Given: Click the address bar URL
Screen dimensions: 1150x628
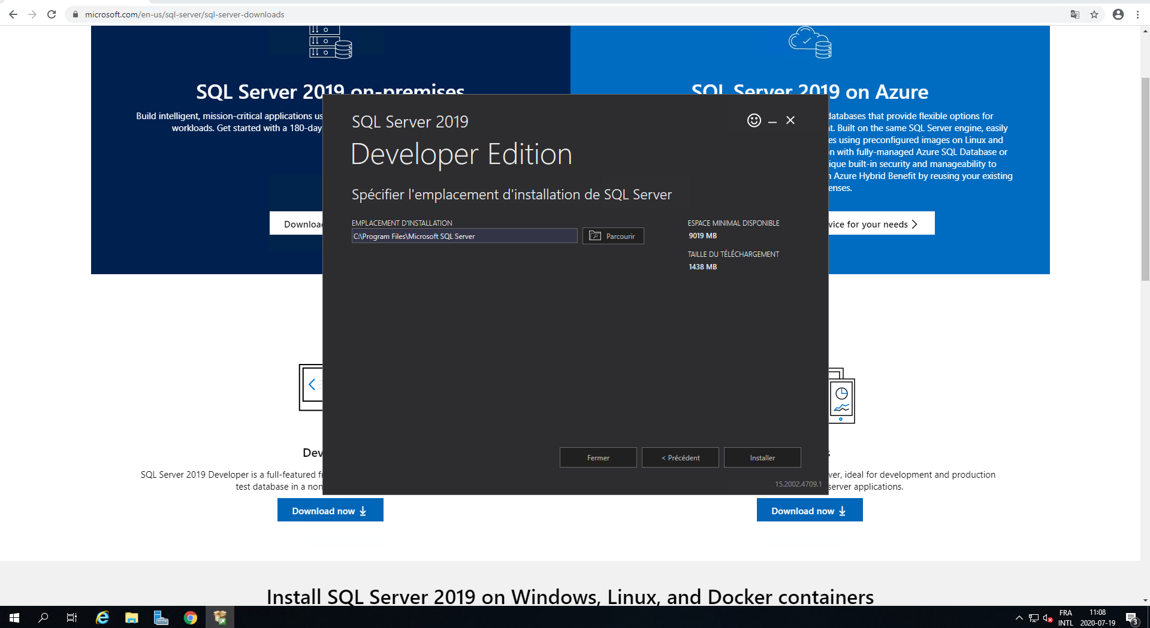Looking at the screenshot, I should tap(185, 14).
